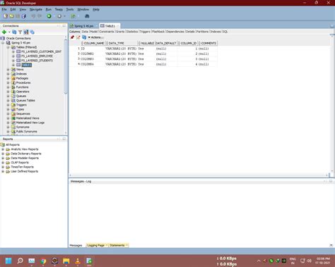
Task: Click the green plus New Connection icon
Action: click(x=4, y=32)
